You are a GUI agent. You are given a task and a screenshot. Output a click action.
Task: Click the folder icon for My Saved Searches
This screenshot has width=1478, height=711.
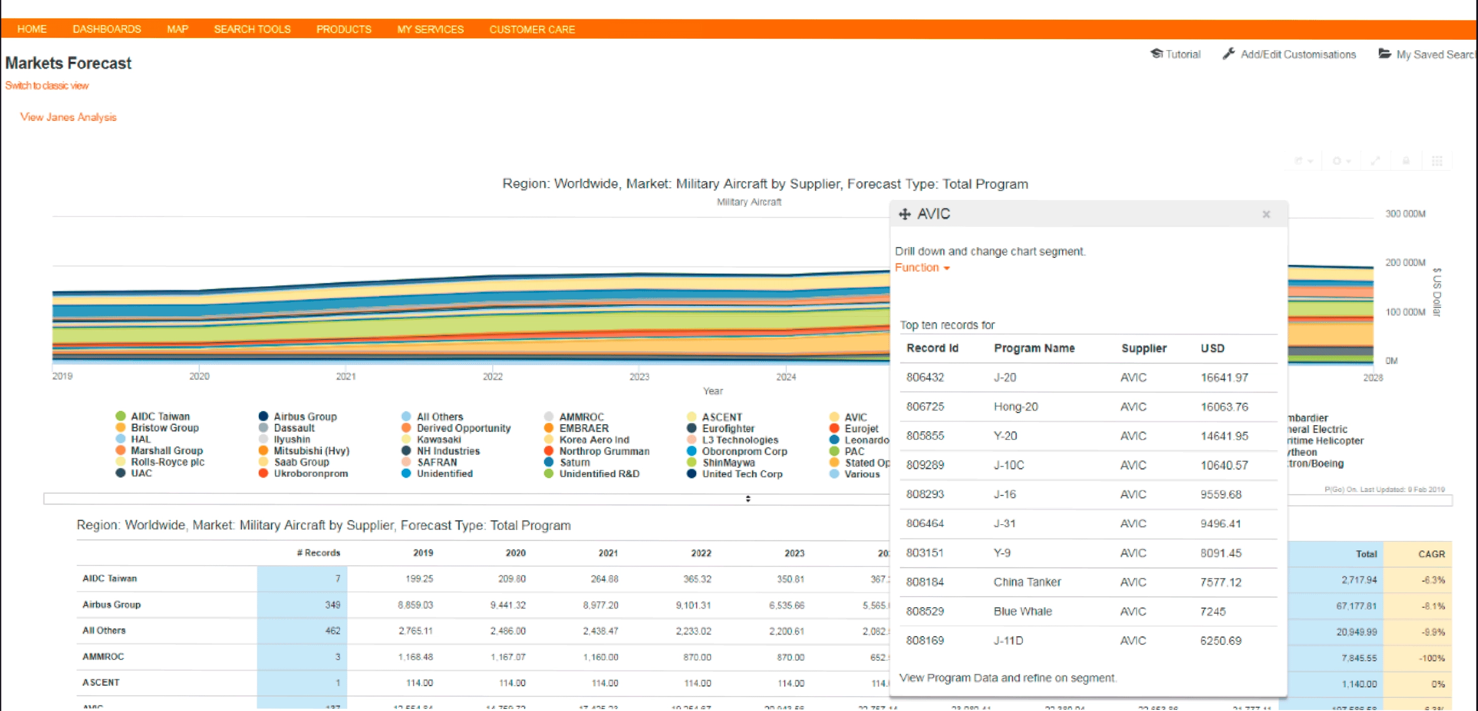[1384, 53]
